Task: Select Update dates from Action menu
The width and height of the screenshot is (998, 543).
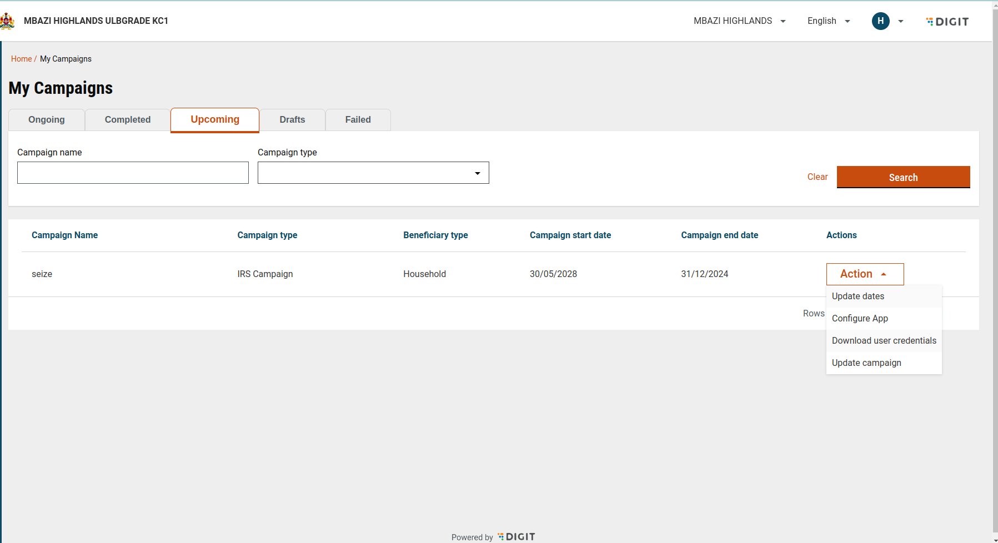Action: (858, 296)
